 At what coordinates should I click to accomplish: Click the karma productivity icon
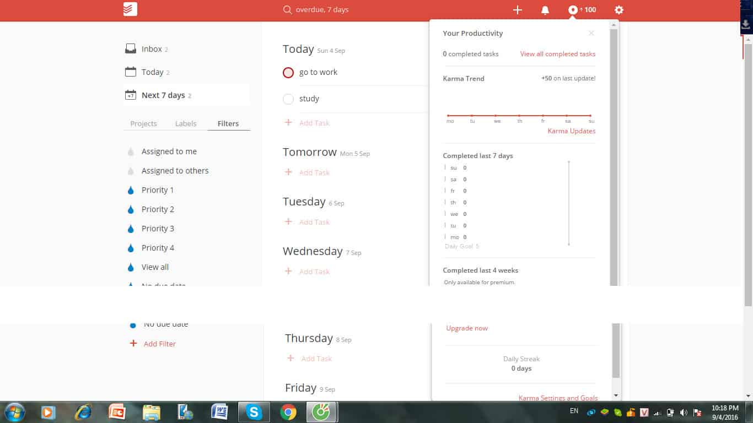tap(573, 10)
